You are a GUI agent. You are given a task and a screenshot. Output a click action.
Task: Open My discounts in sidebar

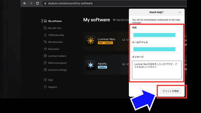tap(56, 42)
